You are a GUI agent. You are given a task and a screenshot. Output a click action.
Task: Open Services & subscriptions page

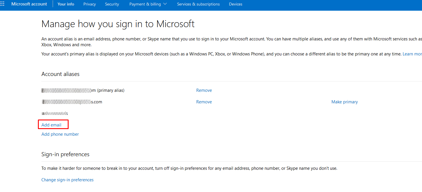[198, 4]
